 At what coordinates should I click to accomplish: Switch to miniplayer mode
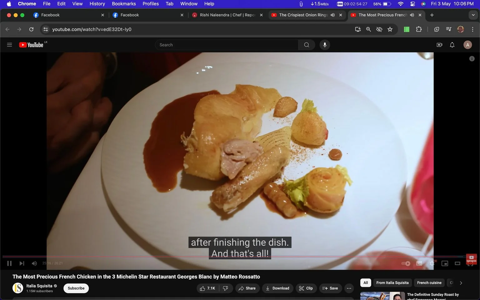pos(445,263)
